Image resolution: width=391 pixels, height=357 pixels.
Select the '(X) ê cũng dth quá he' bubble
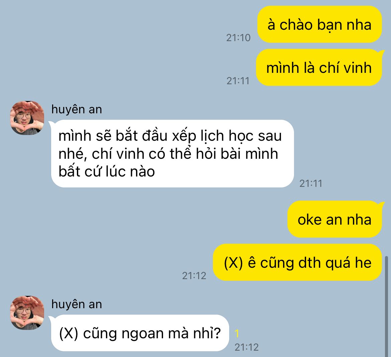[297, 262]
